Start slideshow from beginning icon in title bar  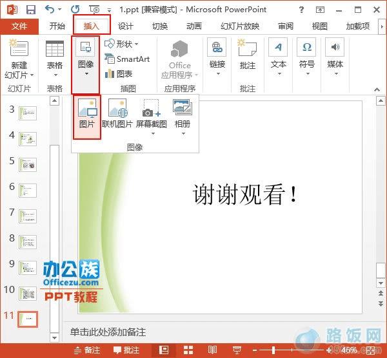[95, 10]
